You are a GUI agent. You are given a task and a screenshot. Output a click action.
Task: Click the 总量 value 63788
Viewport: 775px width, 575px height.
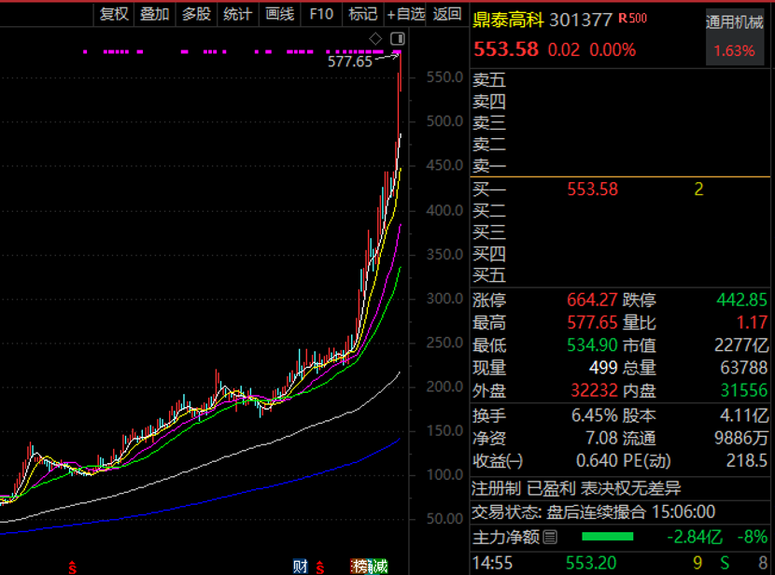click(744, 368)
